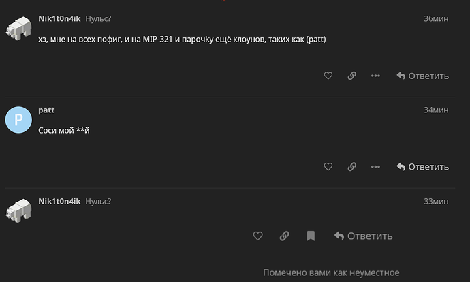Copy share link of patt's post

click(x=352, y=166)
